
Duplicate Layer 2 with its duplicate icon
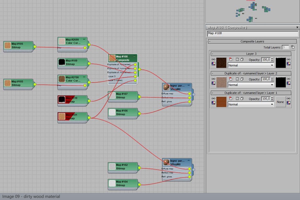tap(242, 79)
